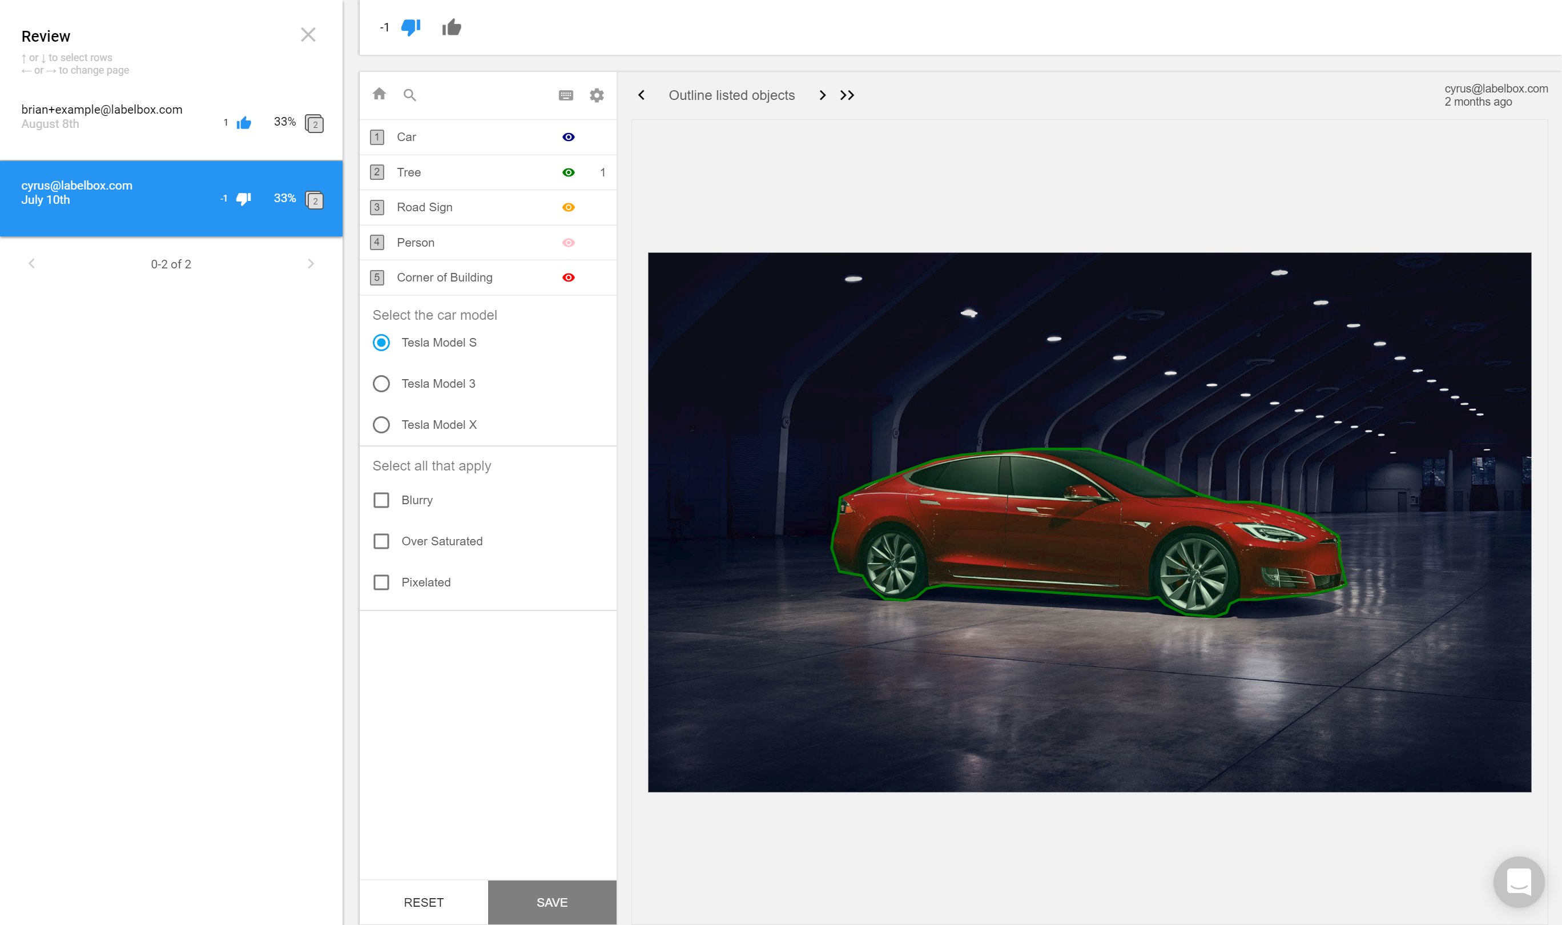Go to previous label with left chevron
Viewport: 1562px width, 925px height.
[641, 95]
